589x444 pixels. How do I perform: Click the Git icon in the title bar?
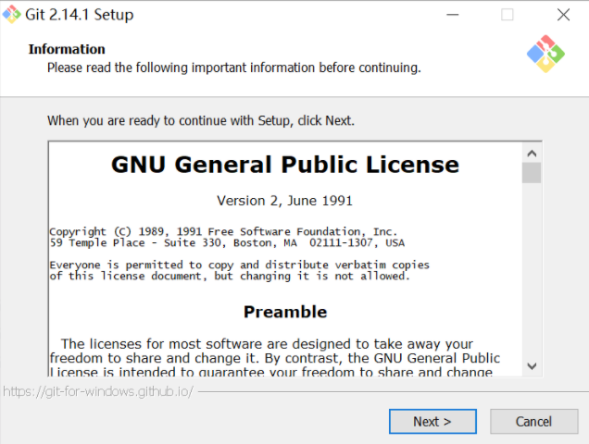point(12,14)
